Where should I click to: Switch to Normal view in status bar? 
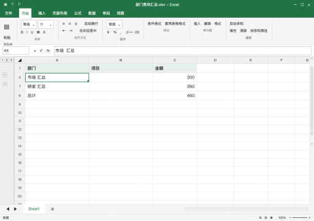pyautogui.click(x=260, y=218)
